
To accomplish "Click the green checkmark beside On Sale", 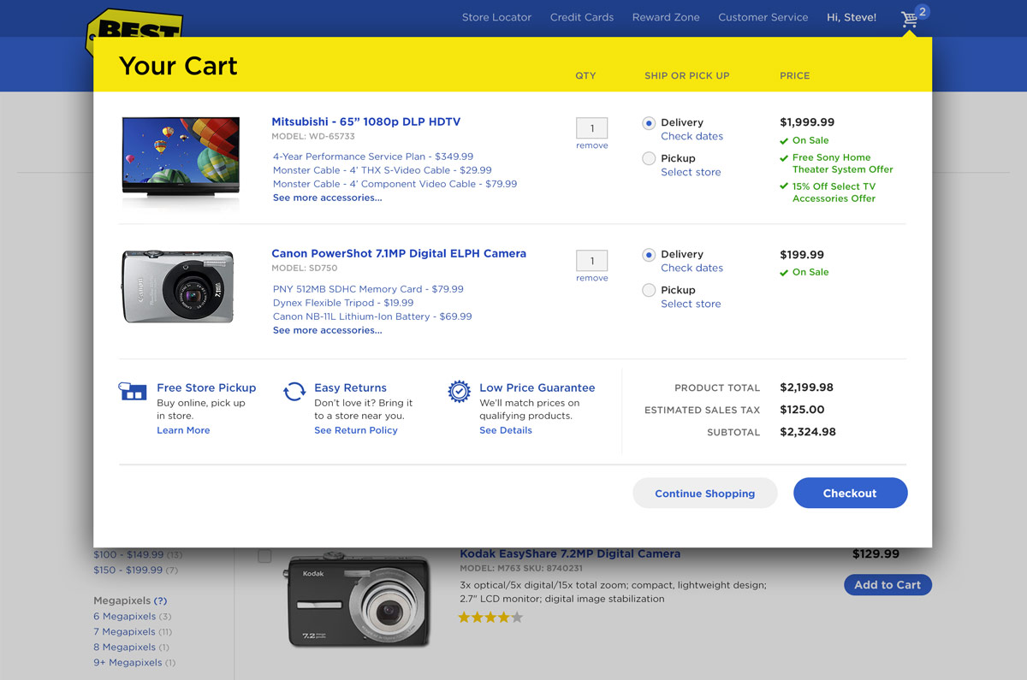I will 783,140.
